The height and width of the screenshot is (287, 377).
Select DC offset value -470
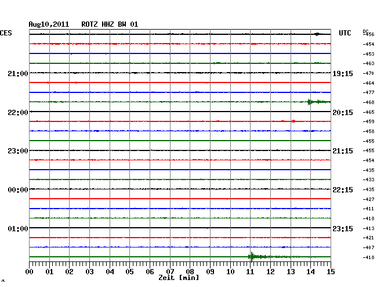pos(368,73)
